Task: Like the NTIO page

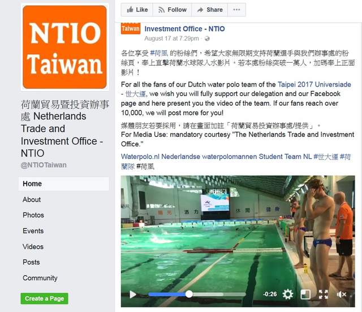Action: [137, 10]
